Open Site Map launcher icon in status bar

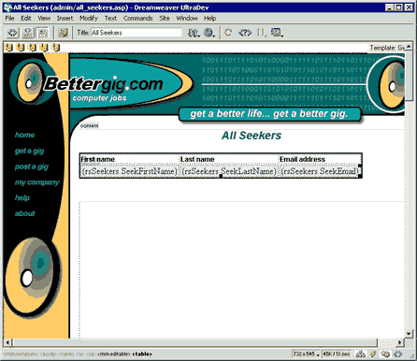[x=361, y=354]
